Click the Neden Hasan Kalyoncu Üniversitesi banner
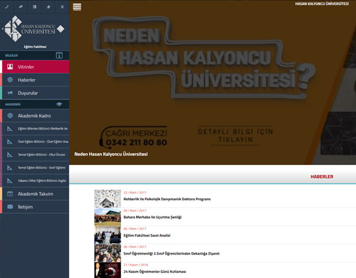Screen dimensions: 356x278 pos(213,83)
